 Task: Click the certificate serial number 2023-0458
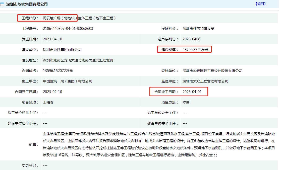tap(191, 39)
